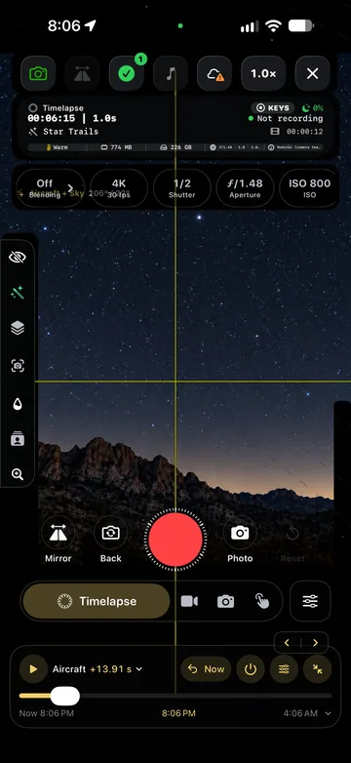Tap the battery icon in status bar
The height and width of the screenshot is (763, 351).
[300, 26]
